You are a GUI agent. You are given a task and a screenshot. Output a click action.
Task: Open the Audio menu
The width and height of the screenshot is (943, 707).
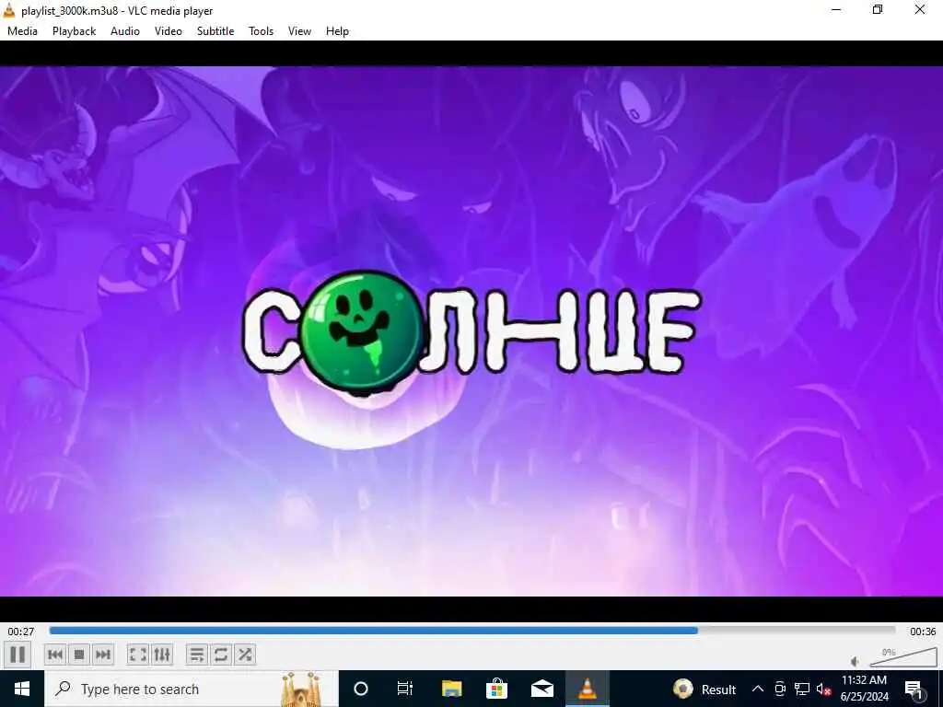click(125, 31)
